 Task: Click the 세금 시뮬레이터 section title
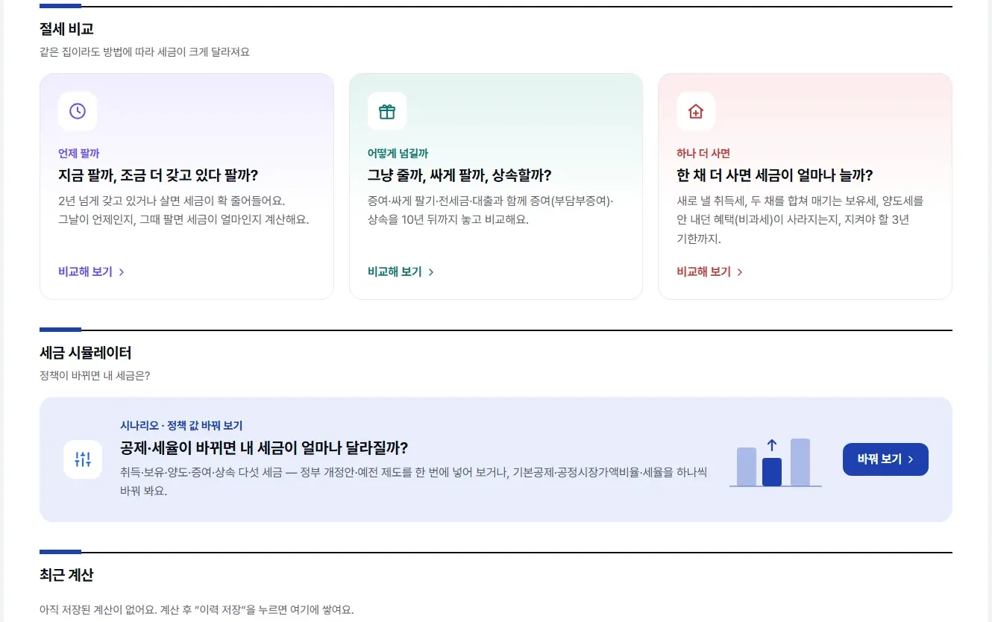pyautogui.click(x=86, y=353)
